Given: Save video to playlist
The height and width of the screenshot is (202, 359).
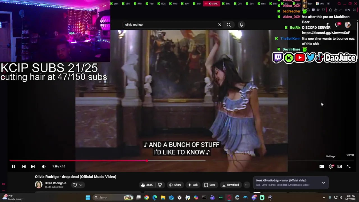Looking at the screenshot, I should click(210, 185).
